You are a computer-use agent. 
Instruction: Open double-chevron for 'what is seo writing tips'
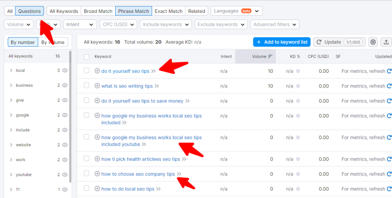click(x=157, y=86)
